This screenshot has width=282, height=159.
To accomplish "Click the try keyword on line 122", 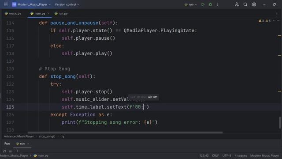I will [x=54, y=84].
